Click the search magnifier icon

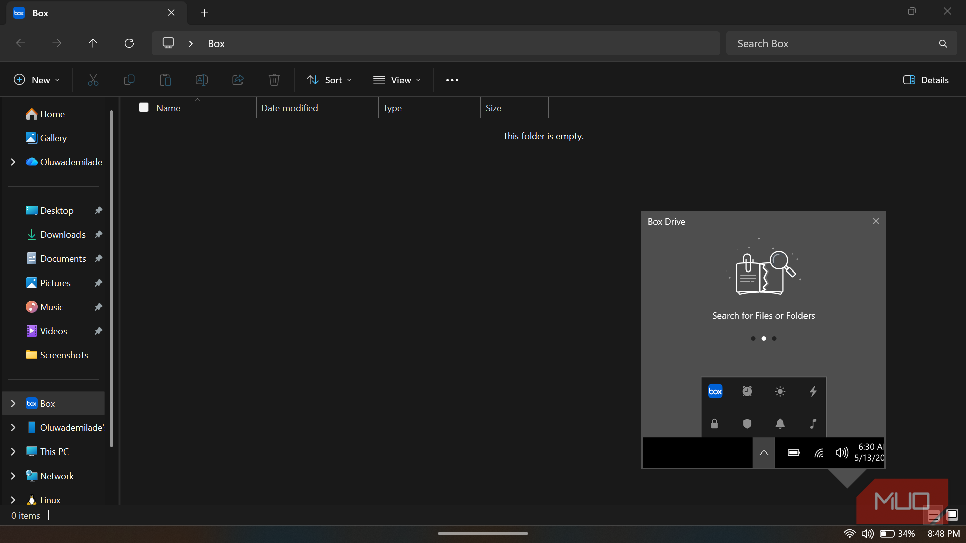[943, 44]
